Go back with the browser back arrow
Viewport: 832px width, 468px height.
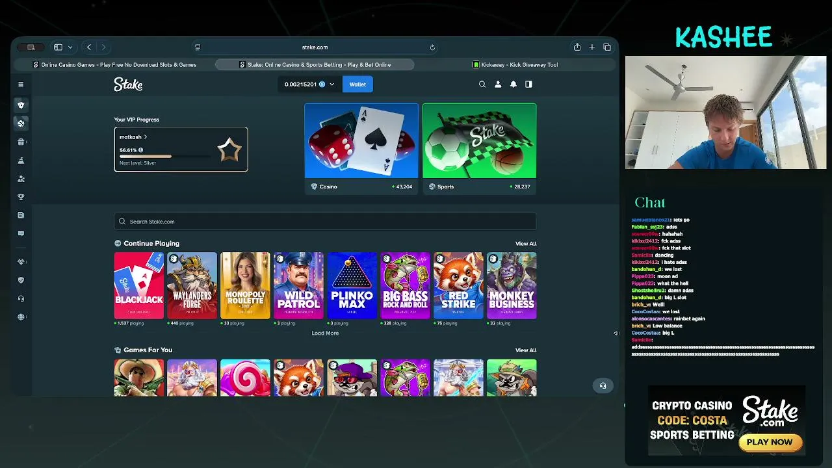click(x=89, y=47)
